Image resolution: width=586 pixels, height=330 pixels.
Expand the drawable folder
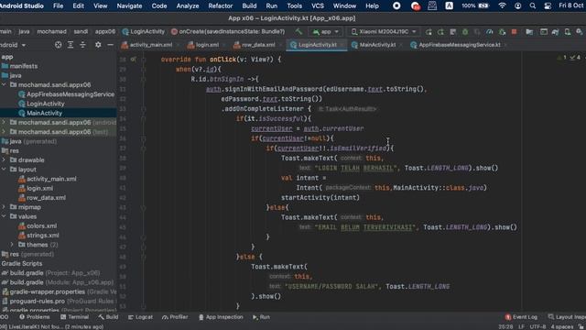tap(4, 159)
